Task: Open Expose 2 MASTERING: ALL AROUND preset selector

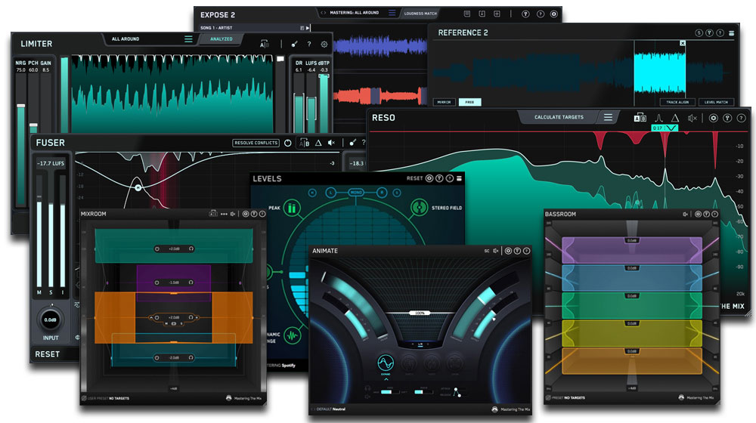Action: pos(355,13)
